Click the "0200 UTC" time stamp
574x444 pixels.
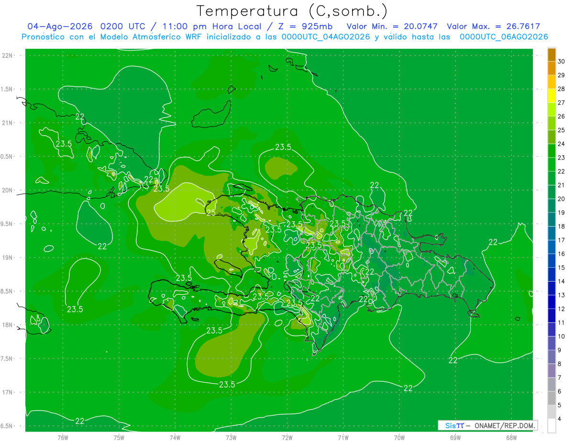point(123,26)
